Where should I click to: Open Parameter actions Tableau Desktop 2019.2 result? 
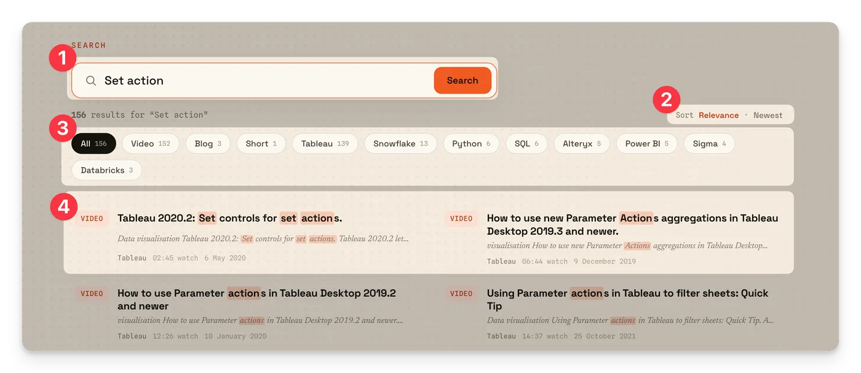[x=256, y=299]
